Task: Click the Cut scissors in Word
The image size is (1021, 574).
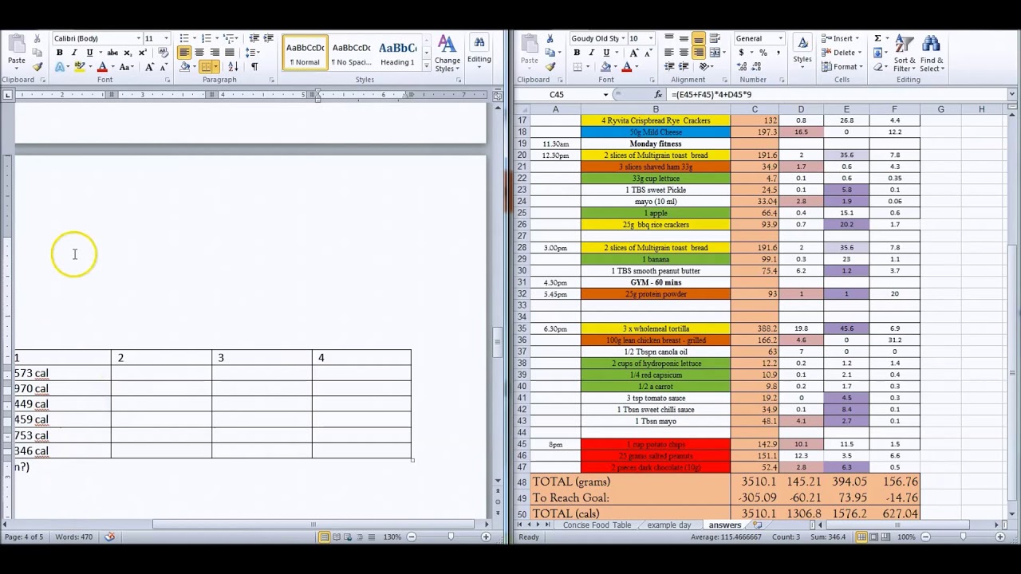Action: 37,38
